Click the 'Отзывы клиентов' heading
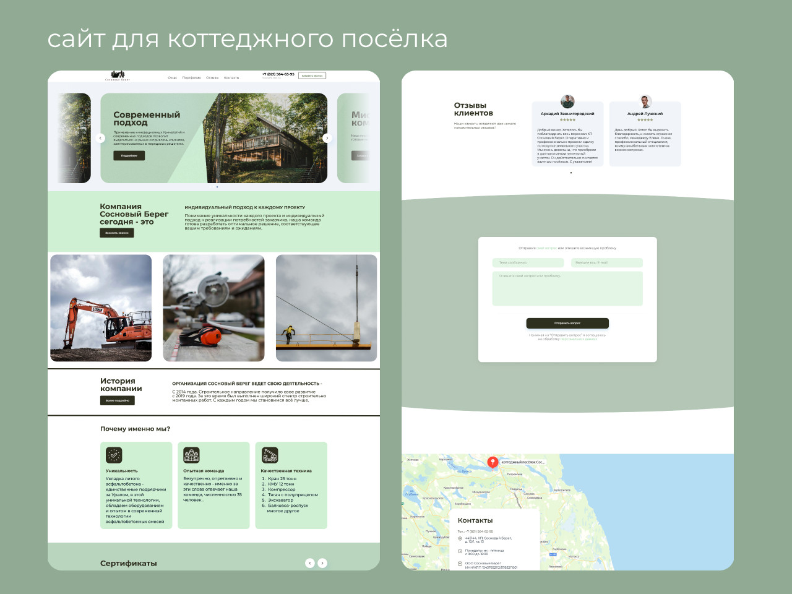792x594 pixels. click(473, 109)
